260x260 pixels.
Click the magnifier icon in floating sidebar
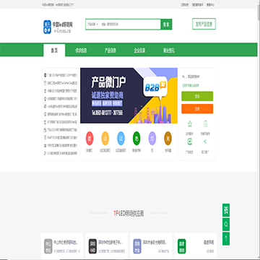(x=226, y=225)
